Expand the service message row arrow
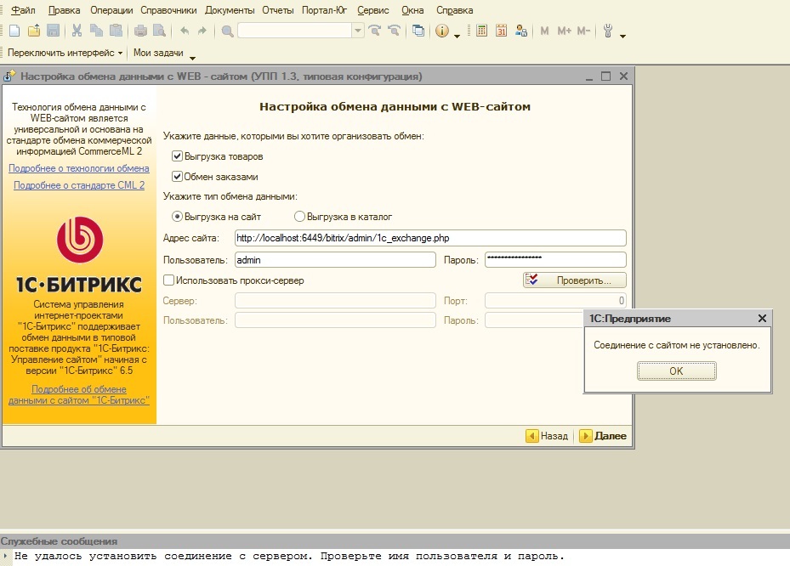Viewport: 790px width, 566px height. tap(5, 556)
